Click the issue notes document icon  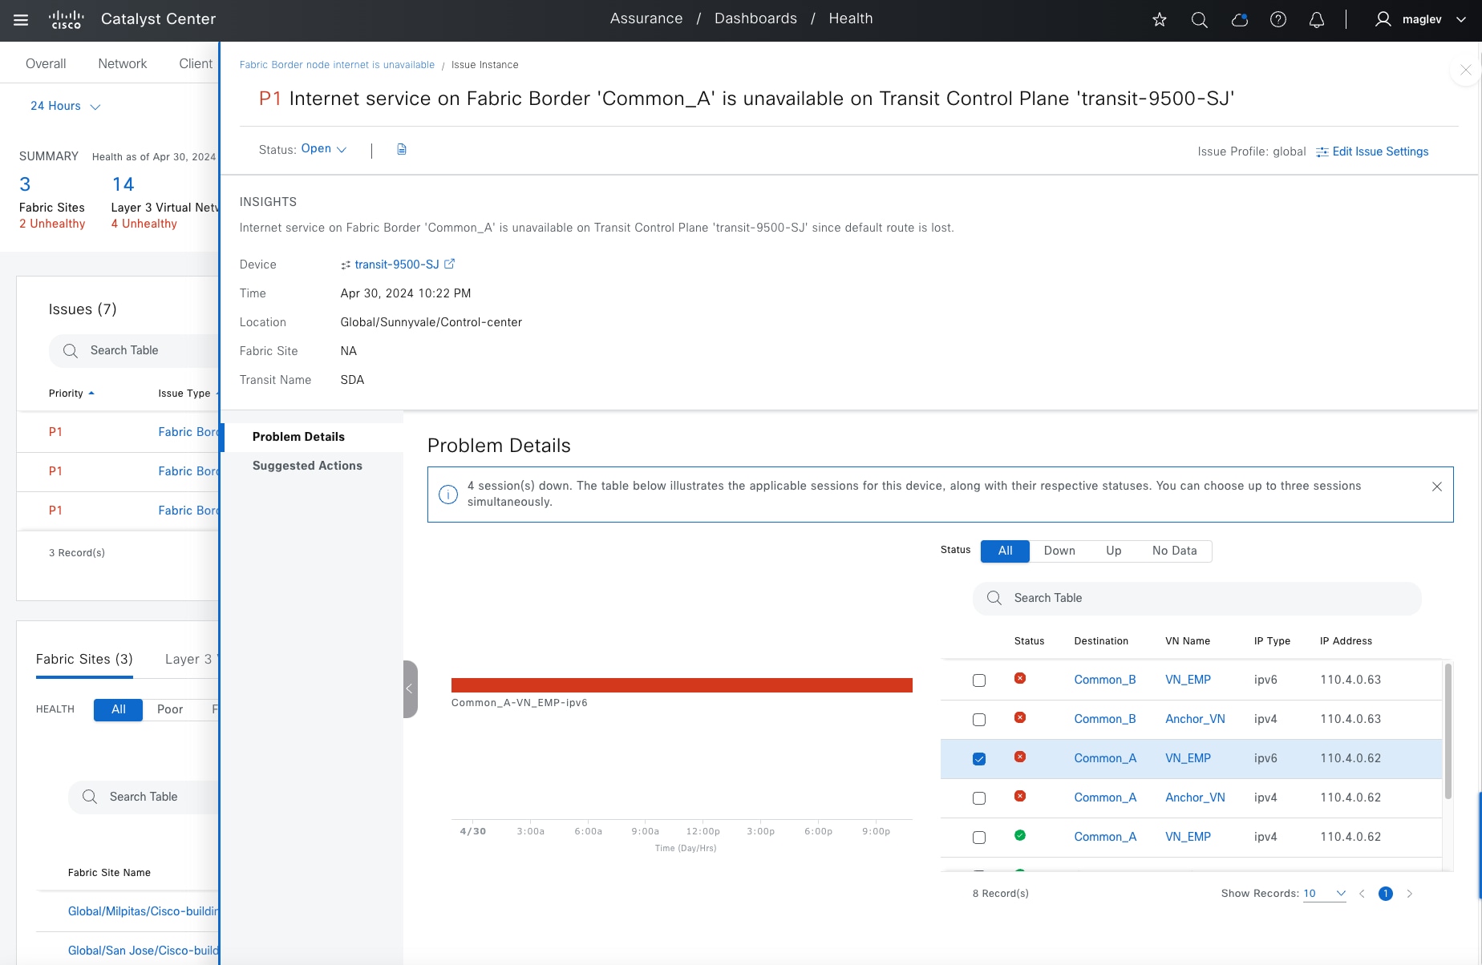(x=402, y=149)
